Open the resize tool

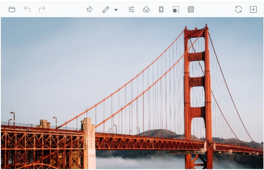coord(176,10)
